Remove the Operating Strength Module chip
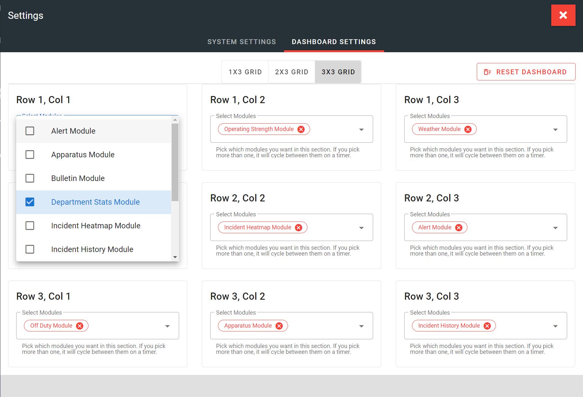This screenshot has height=397, width=583. coord(301,129)
